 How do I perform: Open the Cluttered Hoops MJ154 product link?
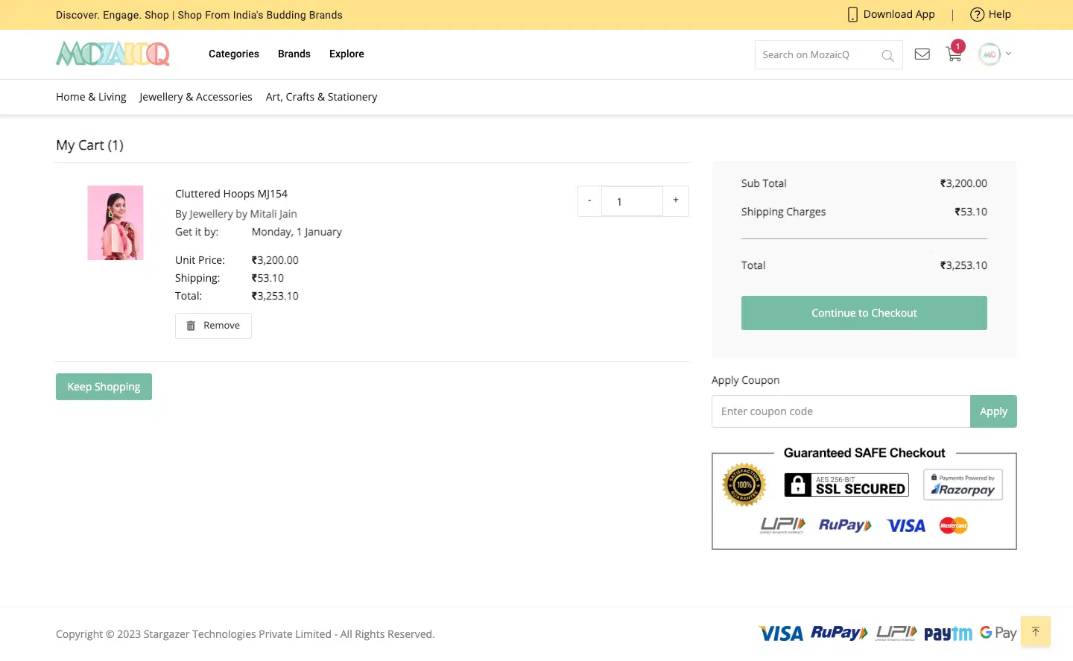click(x=231, y=194)
